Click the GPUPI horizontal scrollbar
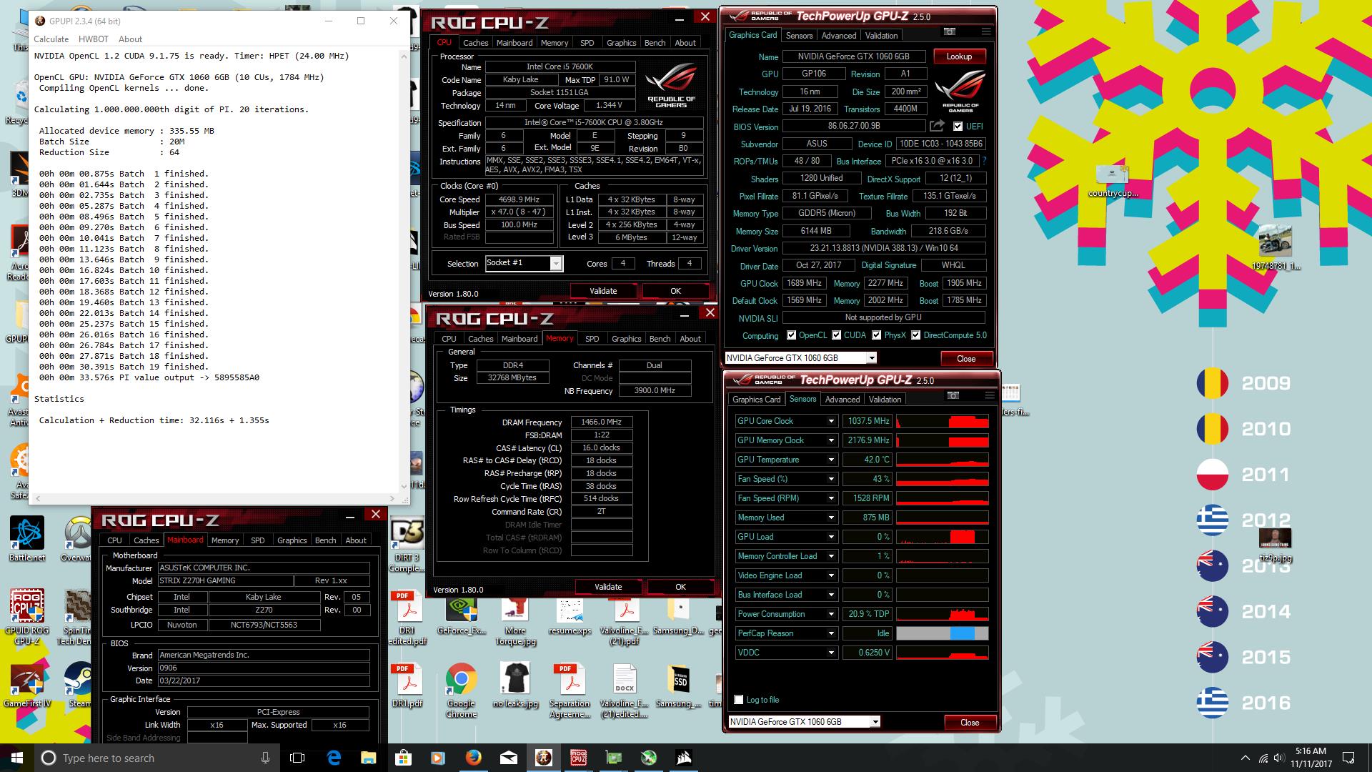The width and height of the screenshot is (1372, 772). 214,498
